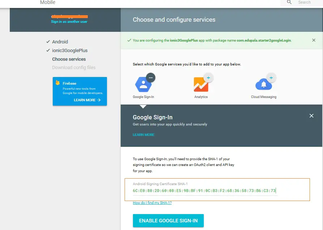Close the Google Sign-In panel

click(311, 116)
